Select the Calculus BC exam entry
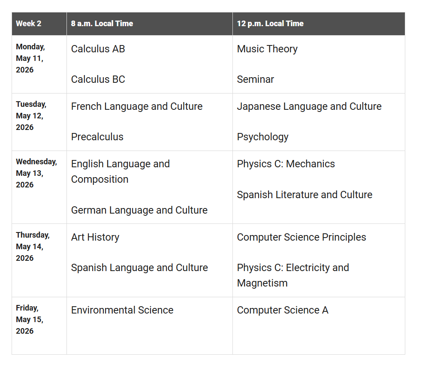This screenshot has width=422, height=368. [98, 79]
